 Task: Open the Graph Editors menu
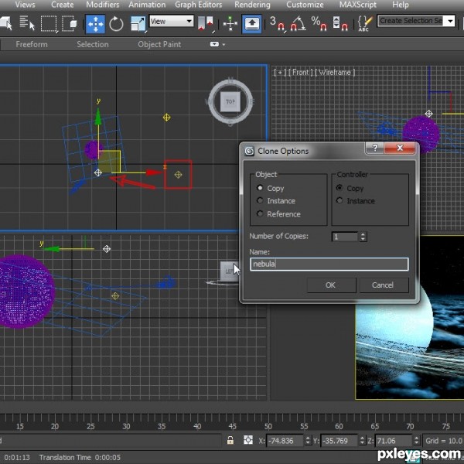(198, 5)
